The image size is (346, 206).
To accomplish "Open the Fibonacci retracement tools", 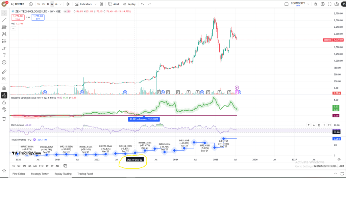I will [4, 27].
